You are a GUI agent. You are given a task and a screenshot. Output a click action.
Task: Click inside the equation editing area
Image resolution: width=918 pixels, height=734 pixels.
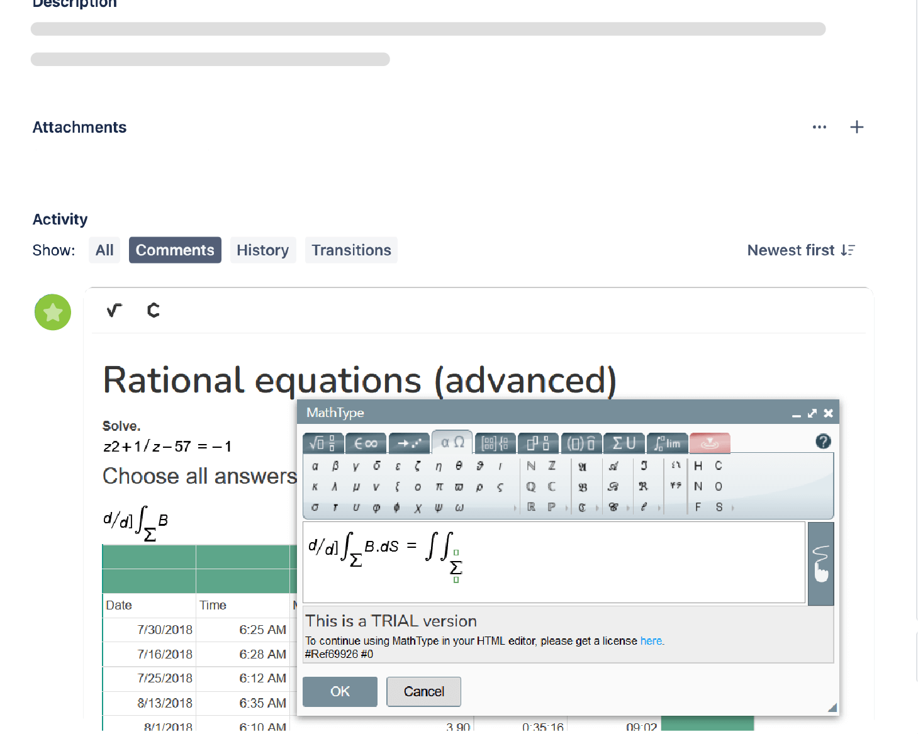click(554, 562)
